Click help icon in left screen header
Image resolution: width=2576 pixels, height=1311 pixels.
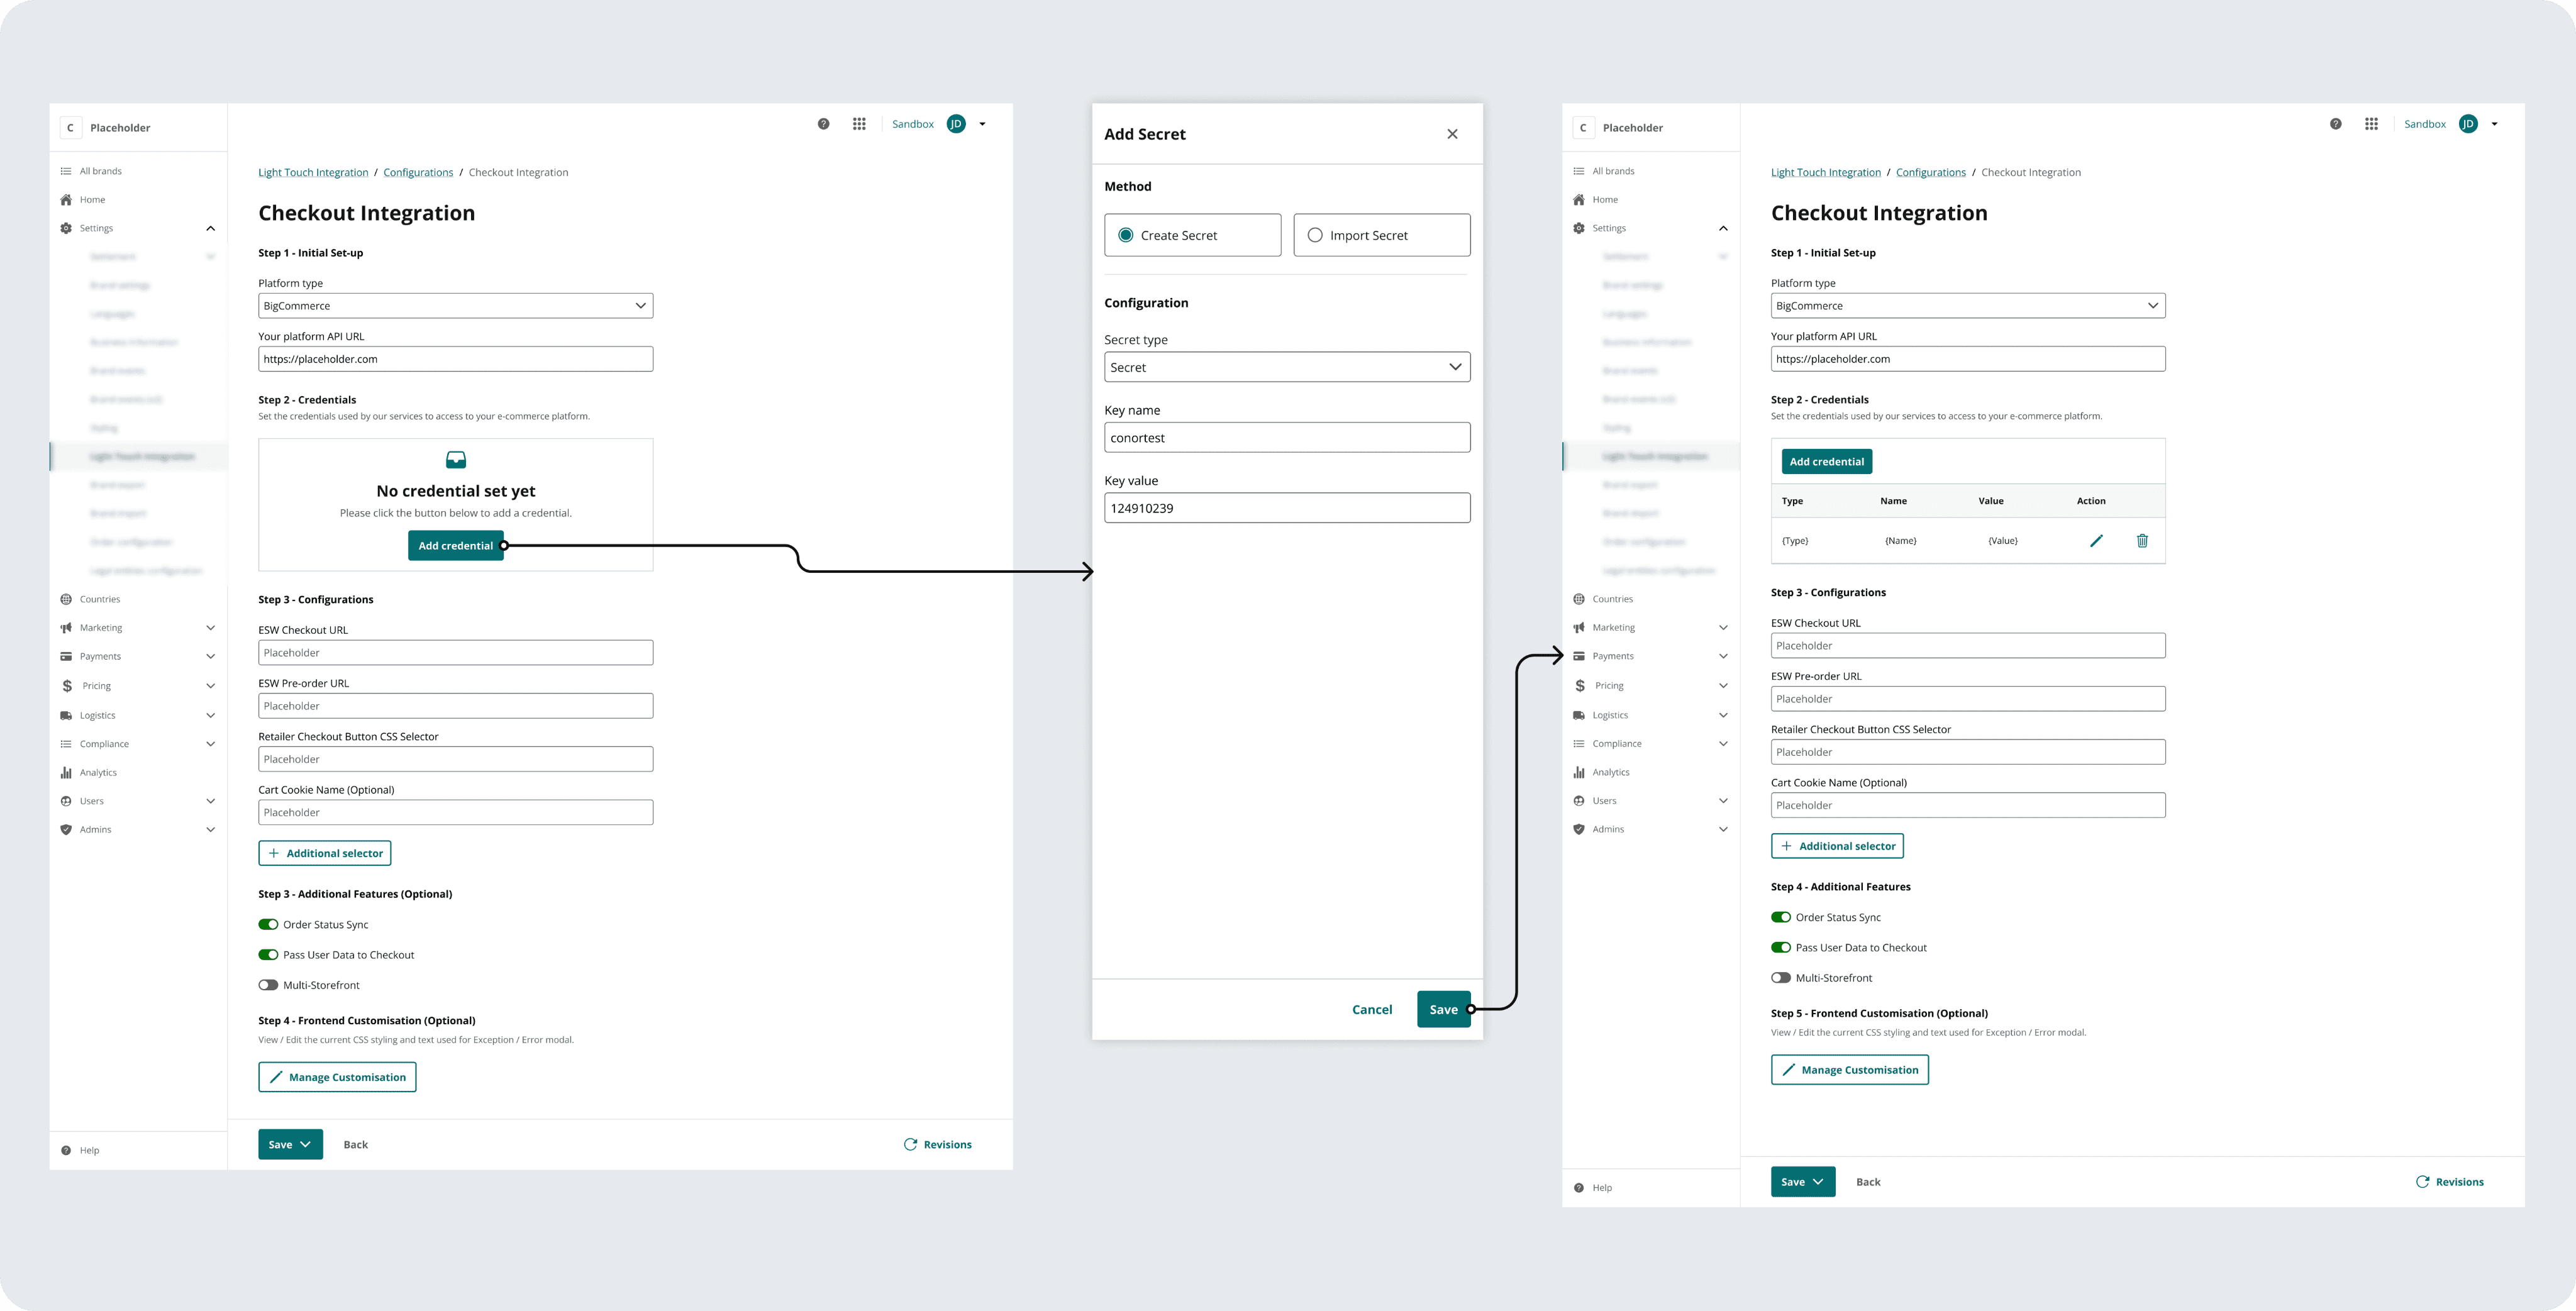pyautogui.click(x=823, y=124)
